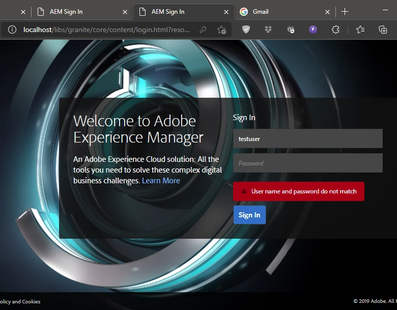
Task: Open the Dropbox extension icon
Action: (268, 30)
